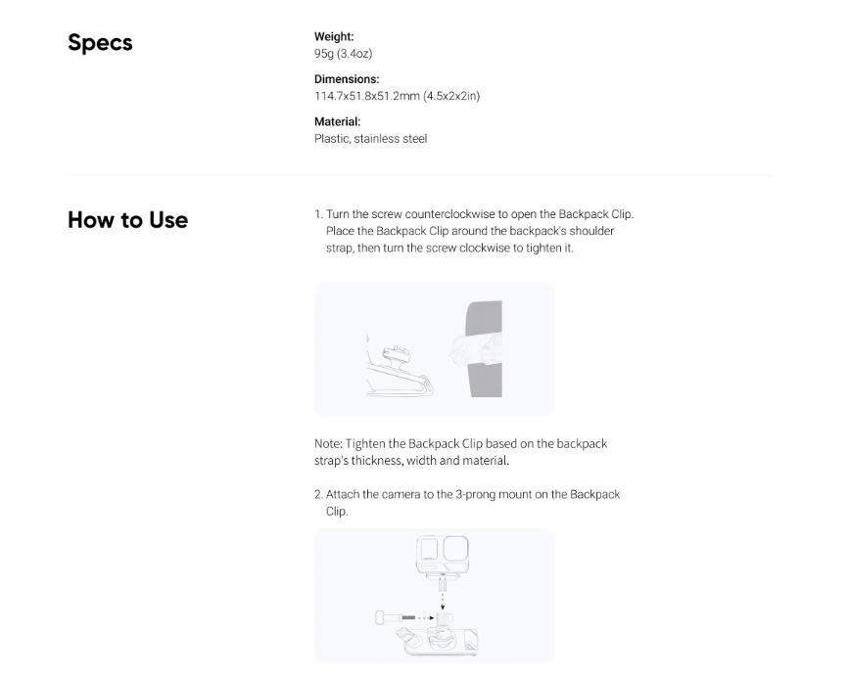Viewport: 849px width, 676px height.
Task: Open the camera attachment illustration
Action: pos(434,596)
